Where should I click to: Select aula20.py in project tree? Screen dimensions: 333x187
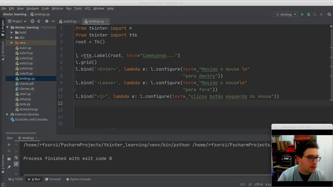click(x=26, y=58)
